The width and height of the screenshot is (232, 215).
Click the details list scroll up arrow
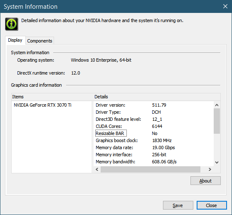click(x=217, y=105)
